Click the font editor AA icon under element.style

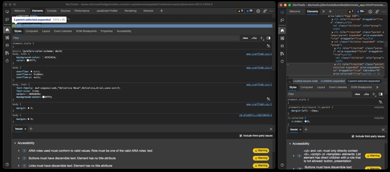pos(268,45)
